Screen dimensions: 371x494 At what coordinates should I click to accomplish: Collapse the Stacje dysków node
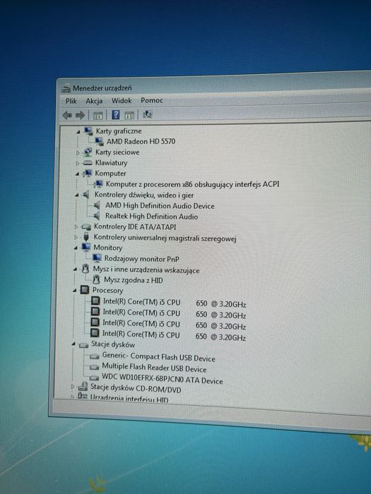(73, 344)
